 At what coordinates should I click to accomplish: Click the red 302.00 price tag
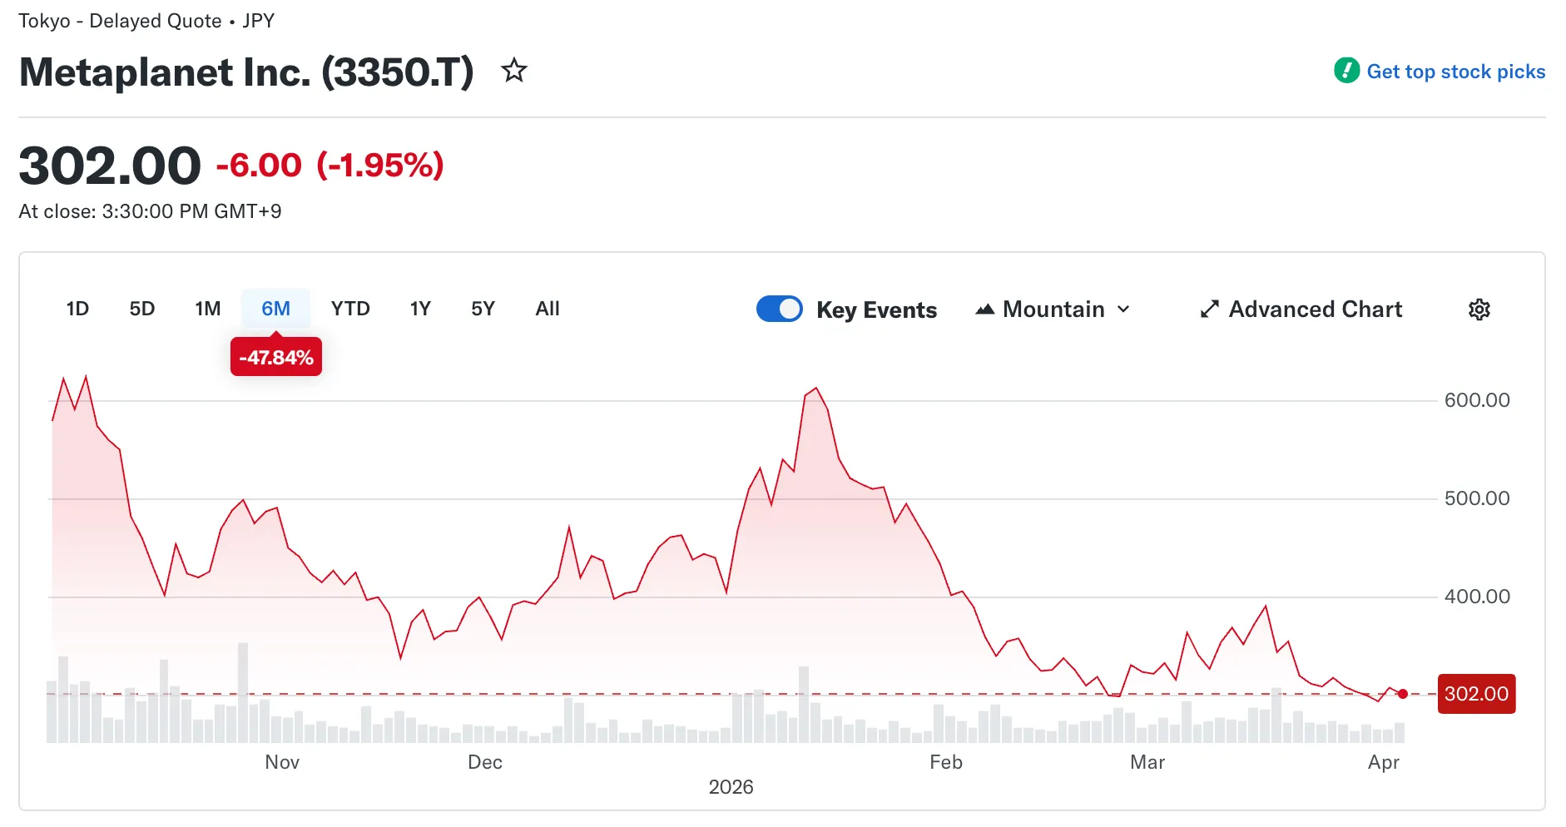[1475, 693]
